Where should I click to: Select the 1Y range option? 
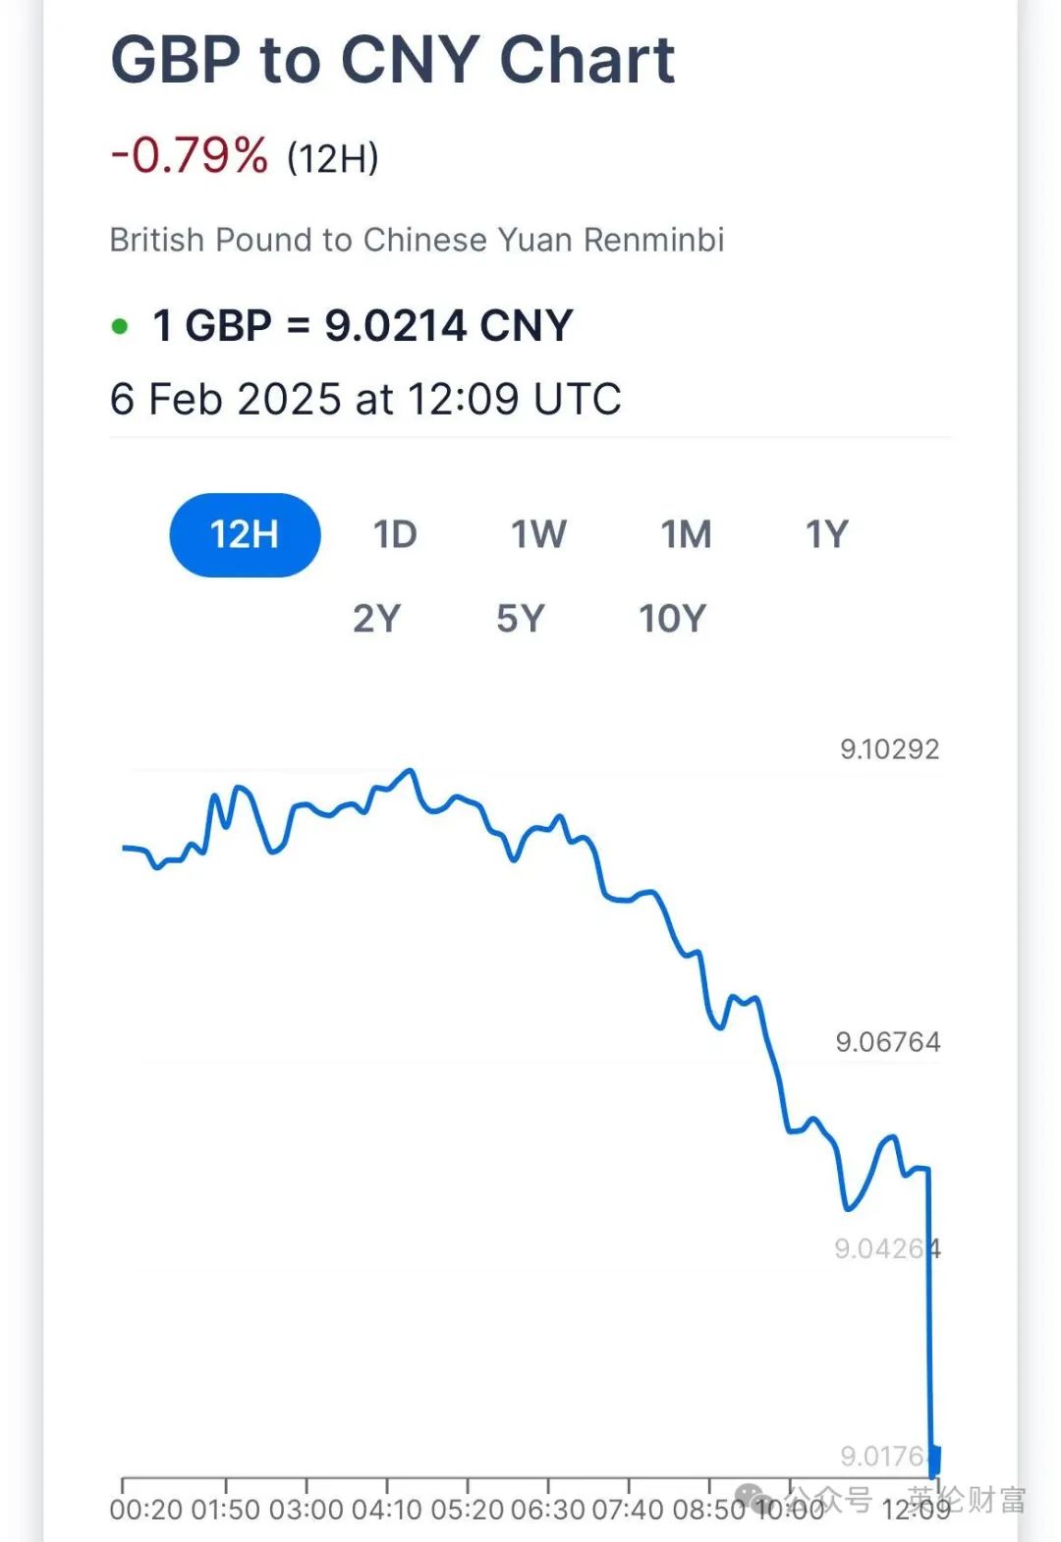[x=826, y=534]
